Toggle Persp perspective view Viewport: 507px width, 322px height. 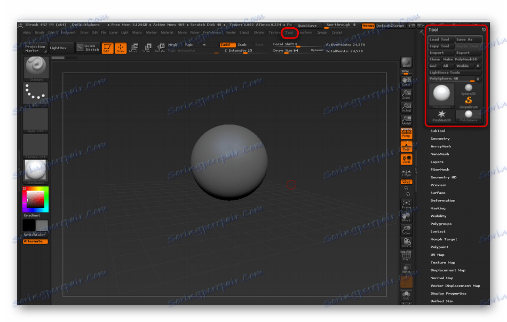point(407,133)
